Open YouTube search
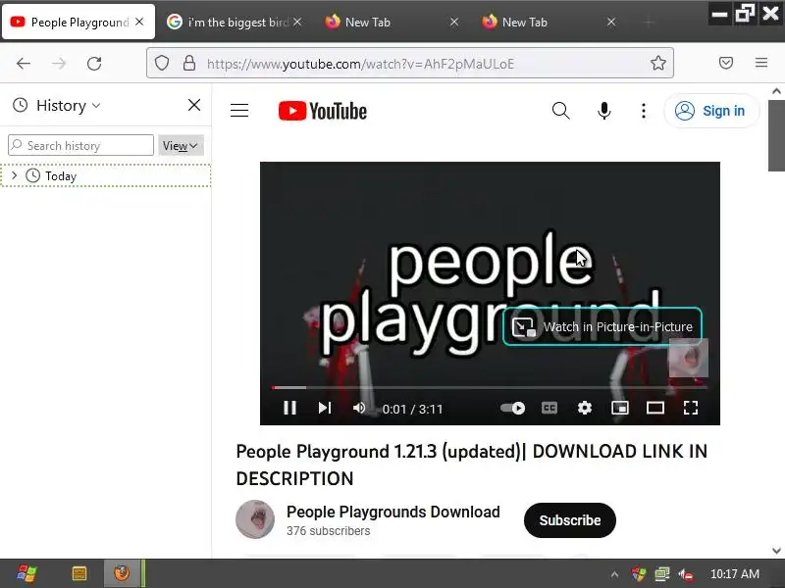 560,111
